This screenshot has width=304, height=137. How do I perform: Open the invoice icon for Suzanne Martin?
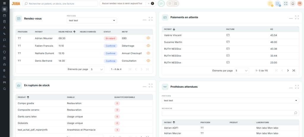coord(228,42)
